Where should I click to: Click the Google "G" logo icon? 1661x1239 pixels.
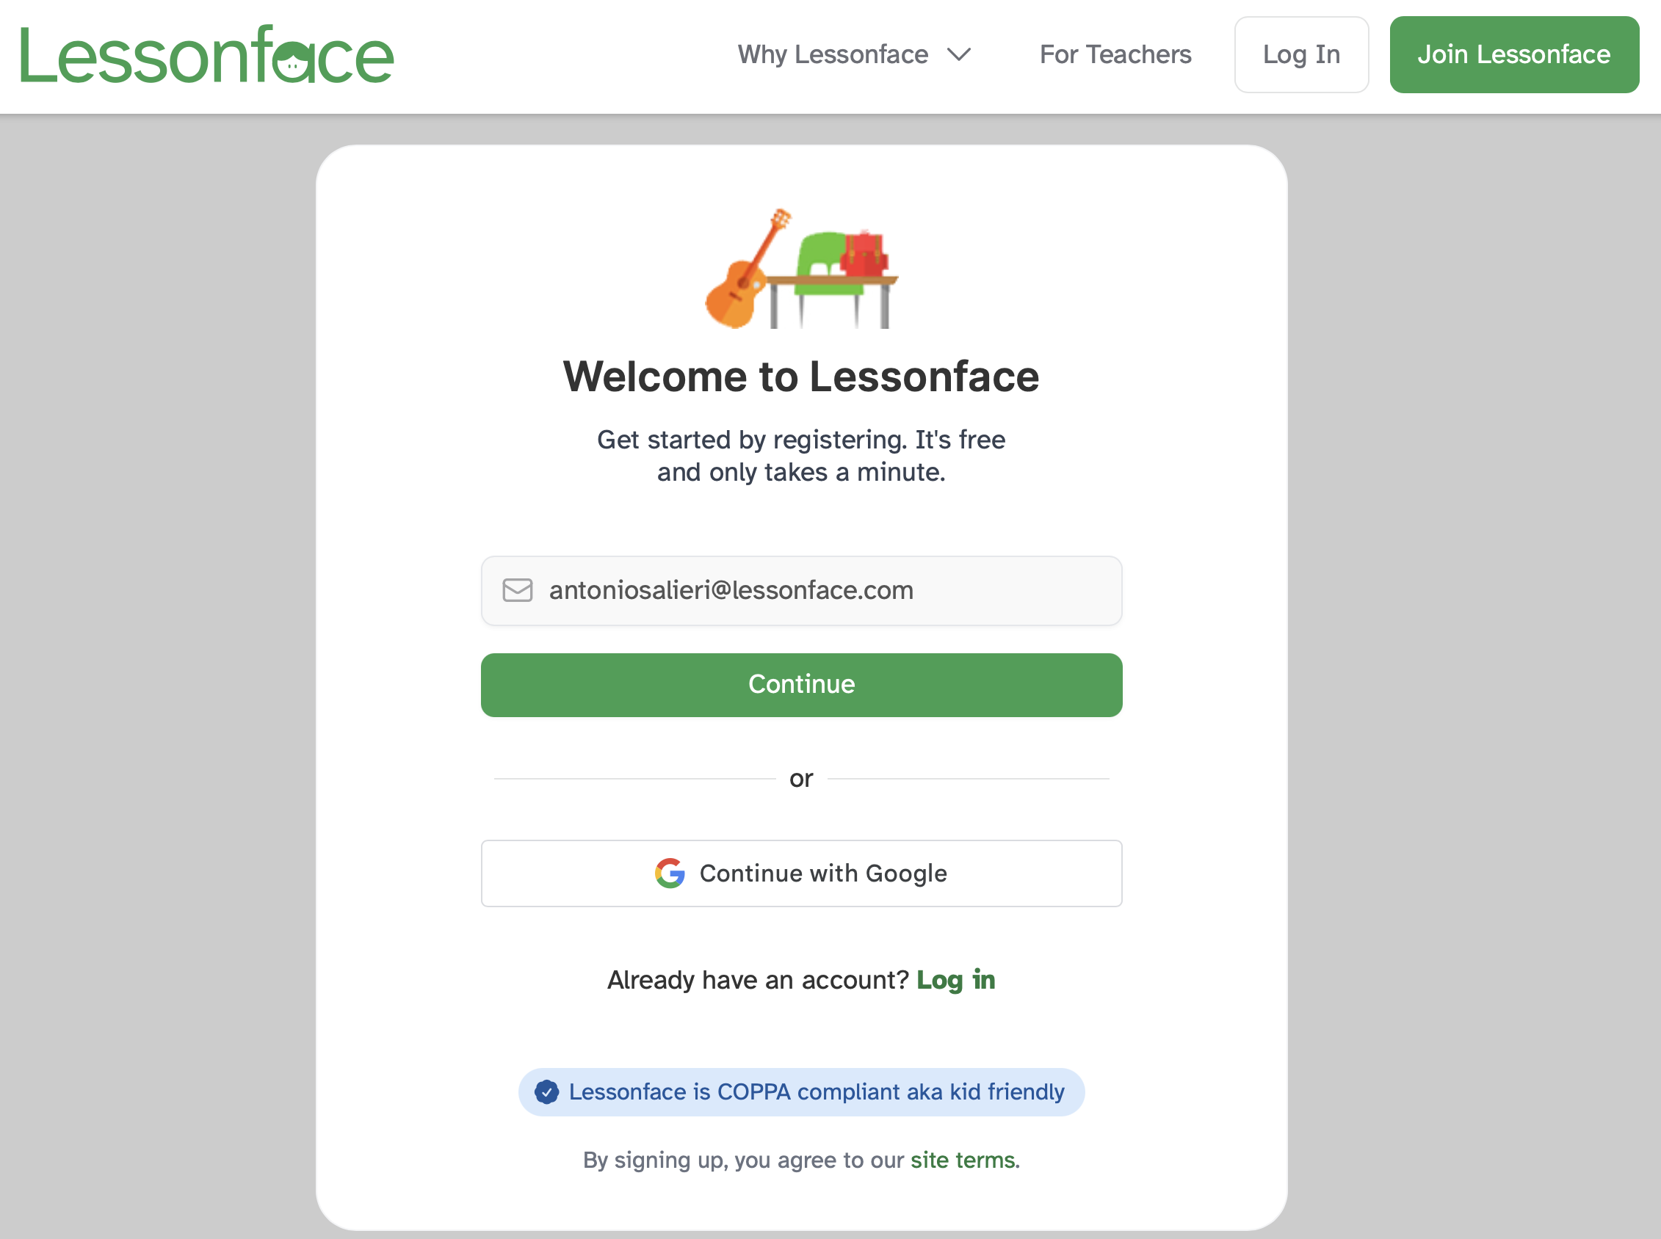click(x=669, y=873)
